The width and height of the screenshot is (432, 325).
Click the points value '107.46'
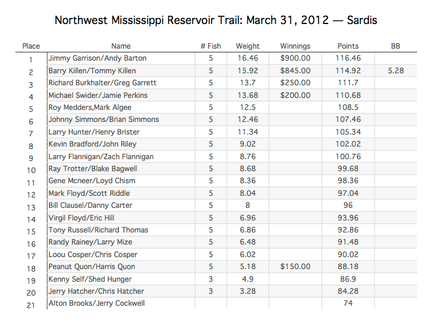(348, 120)
